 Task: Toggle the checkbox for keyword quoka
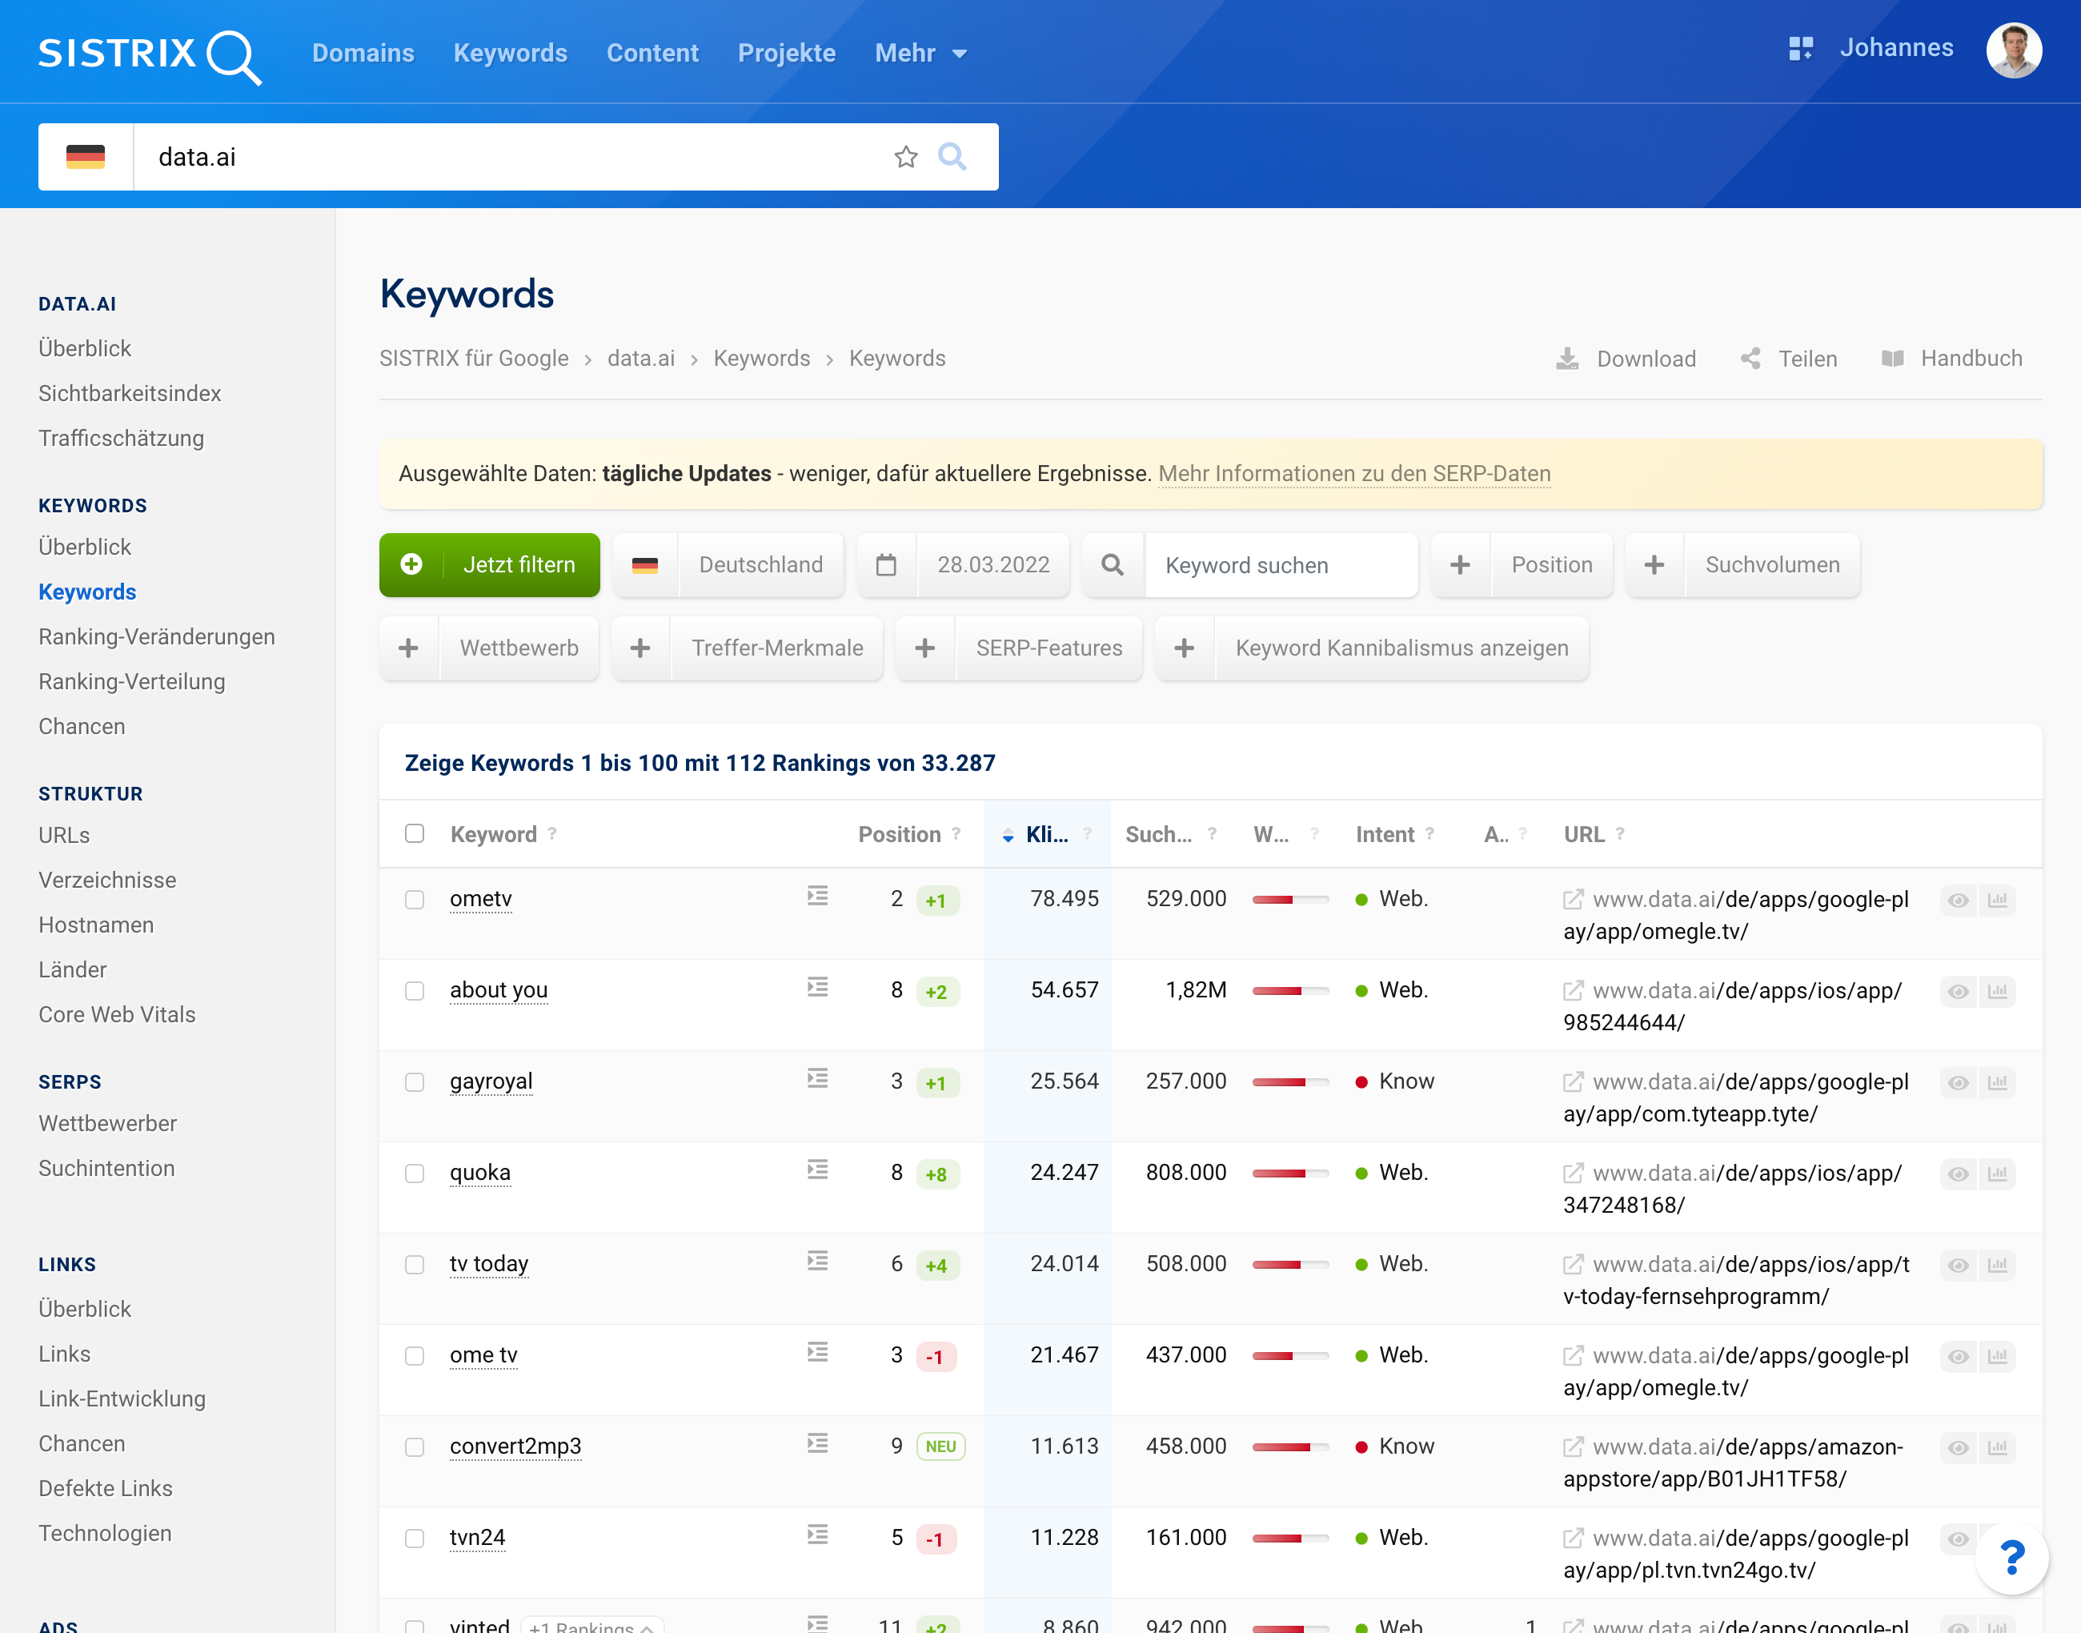(x=414, y=1174)
